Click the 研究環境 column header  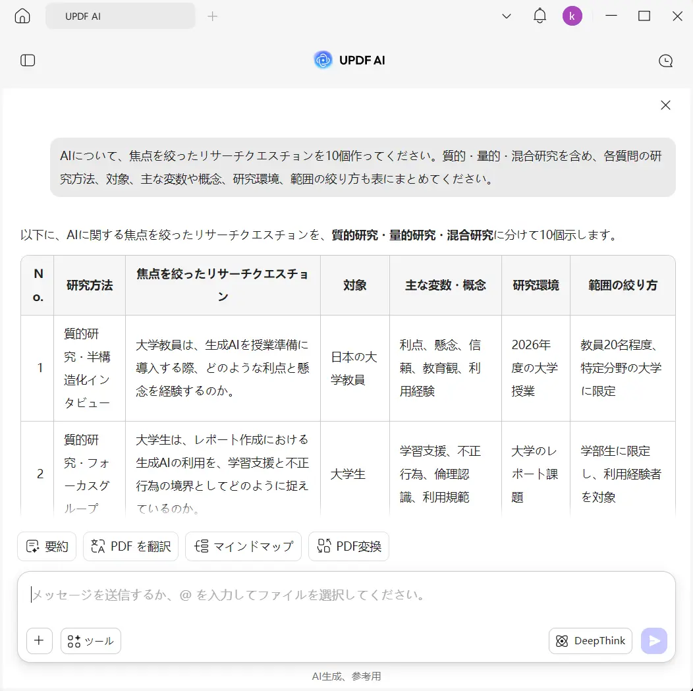tap(536, 285)
